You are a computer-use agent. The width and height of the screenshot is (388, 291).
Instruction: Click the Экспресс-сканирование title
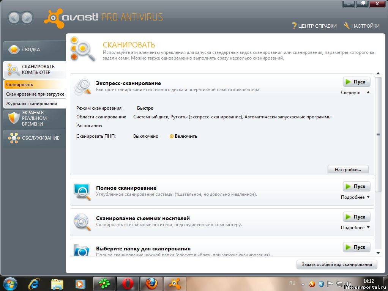click(x=128, y=83)
